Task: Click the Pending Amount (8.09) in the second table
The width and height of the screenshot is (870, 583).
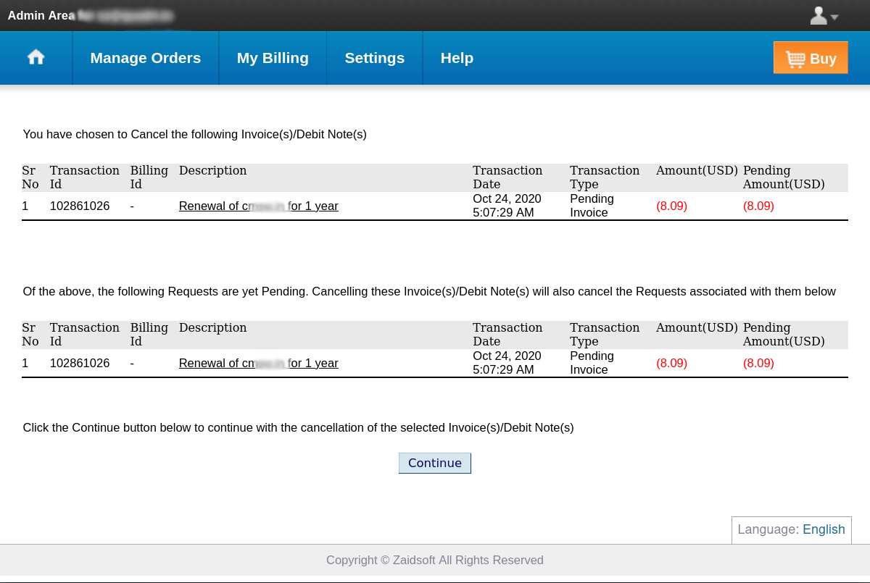Action: click(758, 364)
